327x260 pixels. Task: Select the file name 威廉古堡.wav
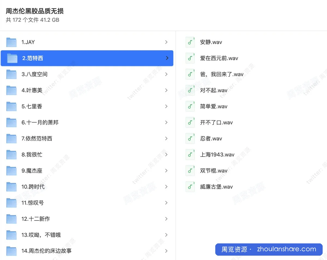(216, 187)
